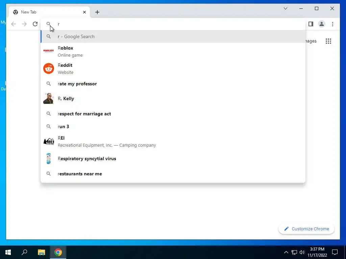Select the Roblox suggestion

point(173,51)
